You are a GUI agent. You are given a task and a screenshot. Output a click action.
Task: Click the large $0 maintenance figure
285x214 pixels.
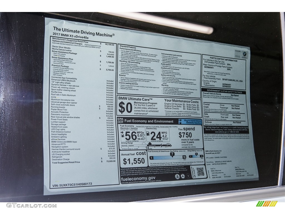coord(126,108)
